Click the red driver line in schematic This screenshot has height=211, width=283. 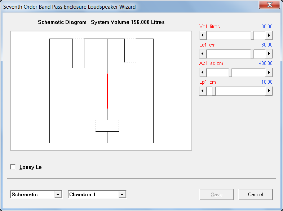click(107, 91)
